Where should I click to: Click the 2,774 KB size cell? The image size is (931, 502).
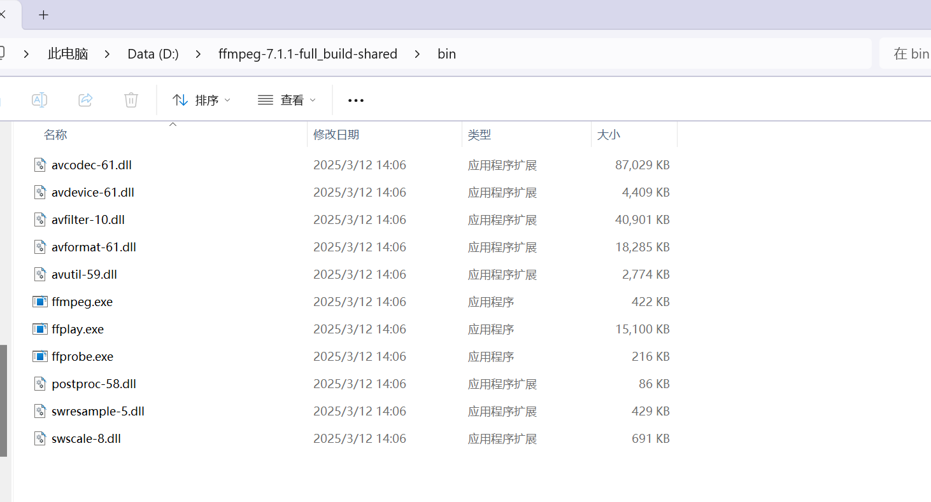point(646,275)
